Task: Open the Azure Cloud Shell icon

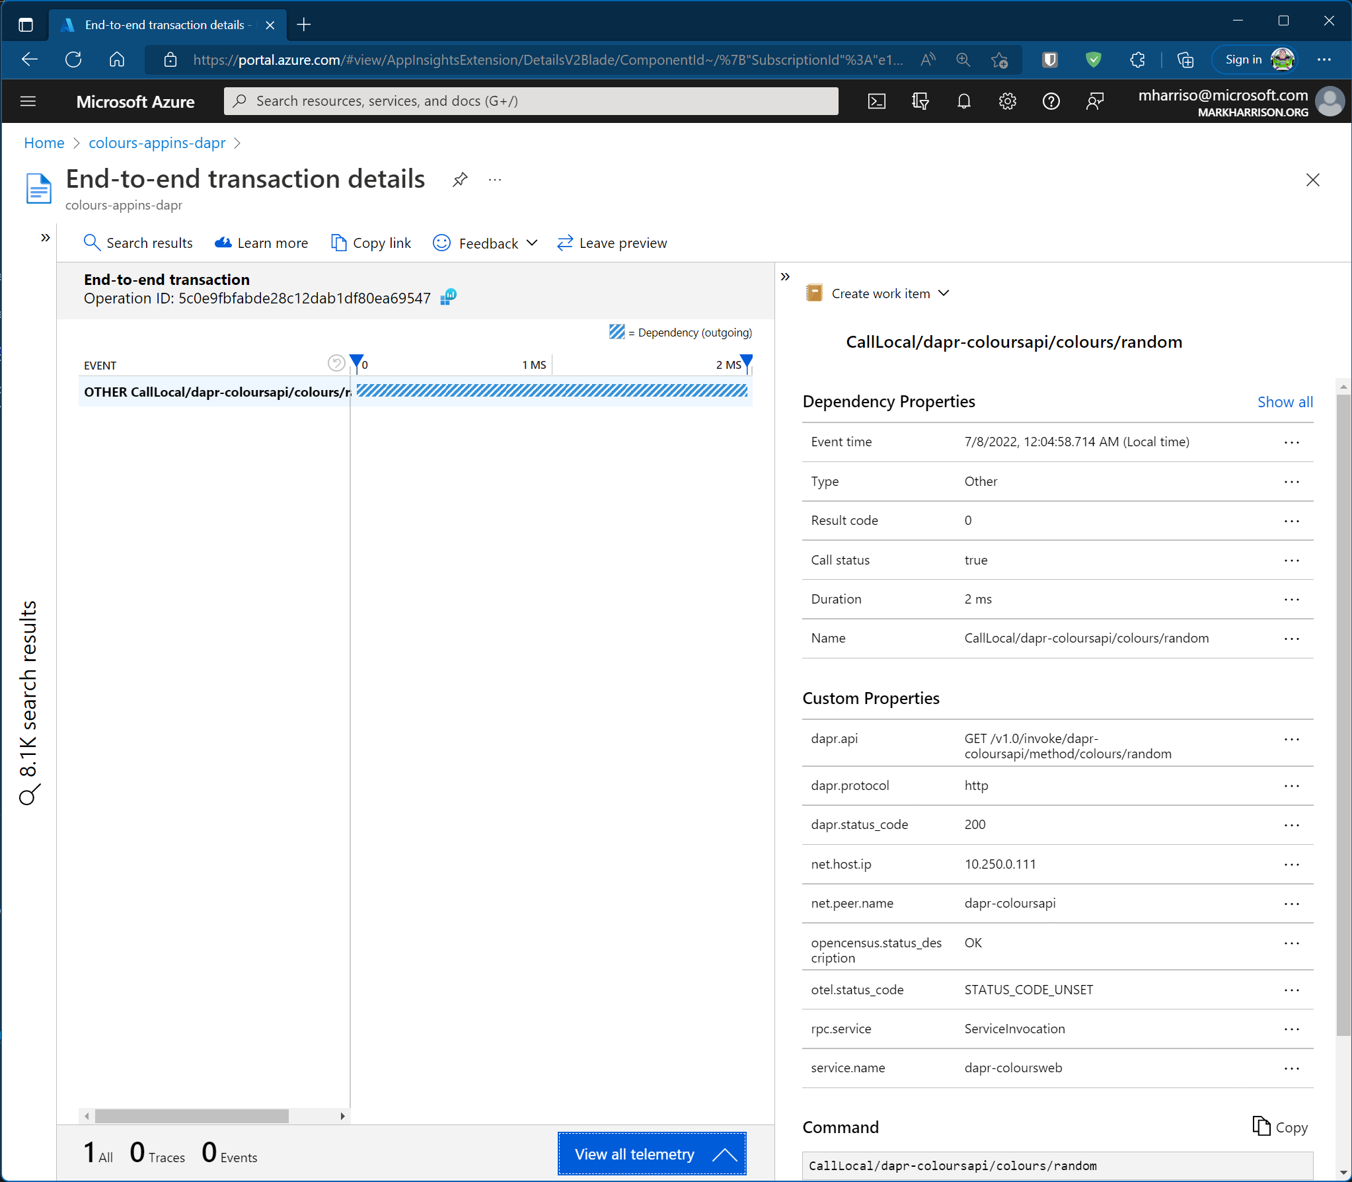Action: [x=876, y=101]
